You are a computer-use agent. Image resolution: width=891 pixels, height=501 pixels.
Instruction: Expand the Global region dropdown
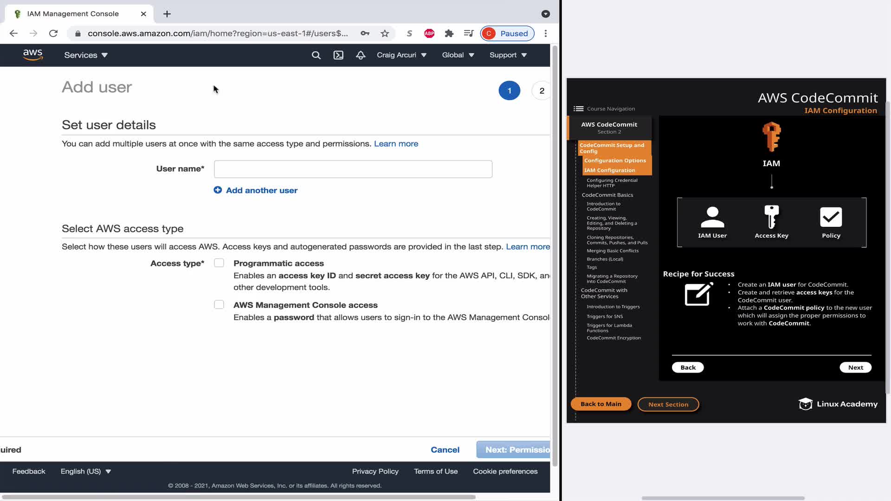(x=458, y=55)
